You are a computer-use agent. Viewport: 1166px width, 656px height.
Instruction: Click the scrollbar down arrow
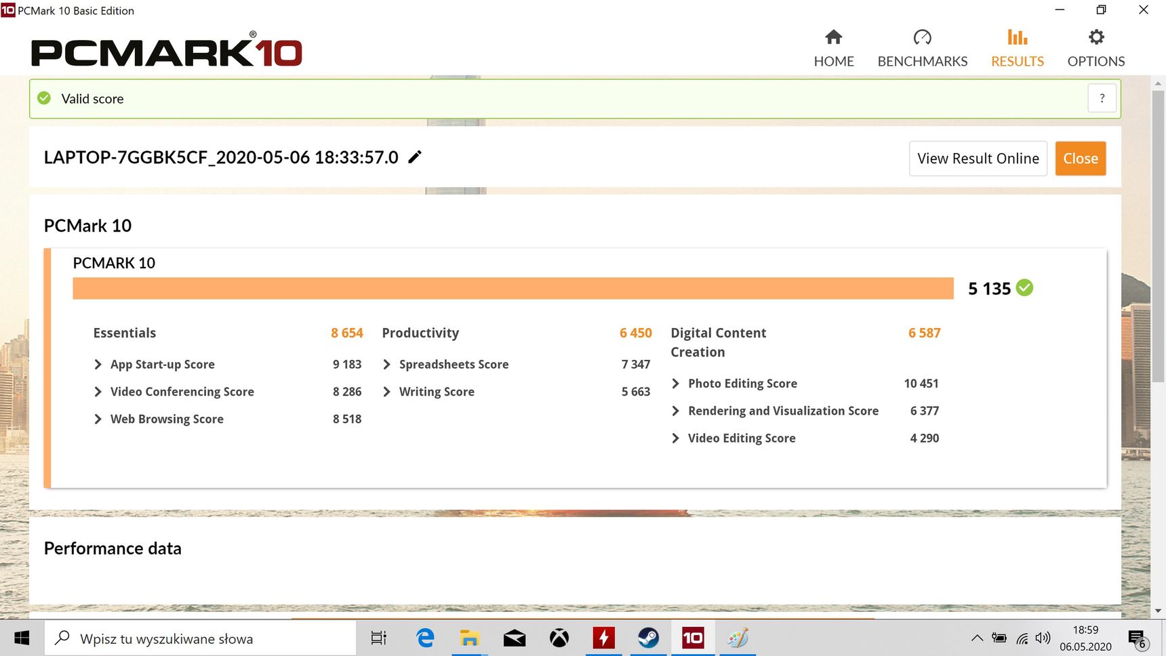(1158, 611)
